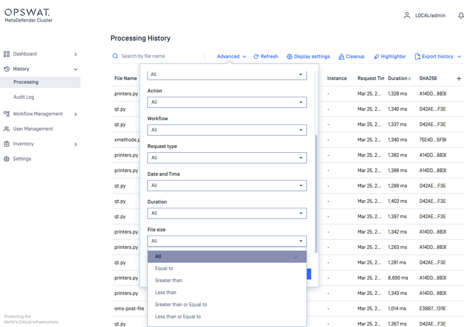Viewport: 467px width, 327px height.
Task: Open the Export history dropdown
Action: tap(438, 56)
